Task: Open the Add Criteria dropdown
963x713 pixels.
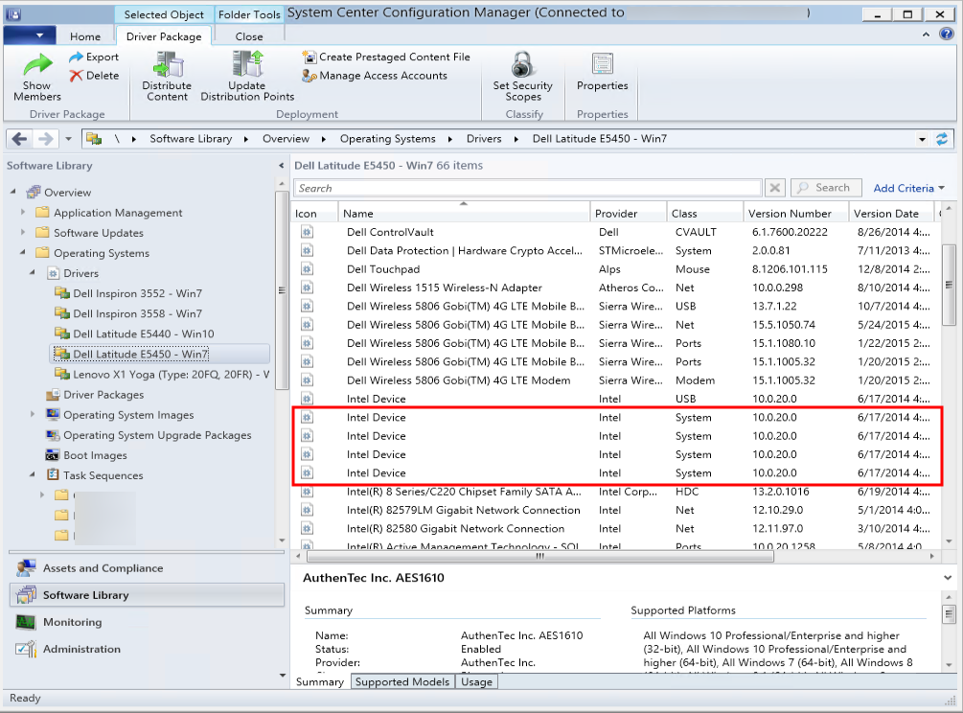Action: click(x=908, y=188)
